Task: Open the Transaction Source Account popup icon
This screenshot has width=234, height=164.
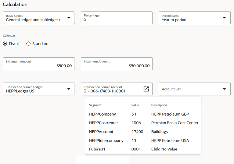Action: click(x=146, y=89)
